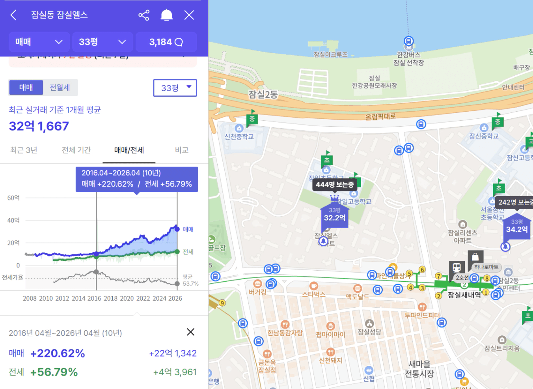The image size is (533, 389).
Task: Click subway exit 6 marker
Action: pos(422,269)
